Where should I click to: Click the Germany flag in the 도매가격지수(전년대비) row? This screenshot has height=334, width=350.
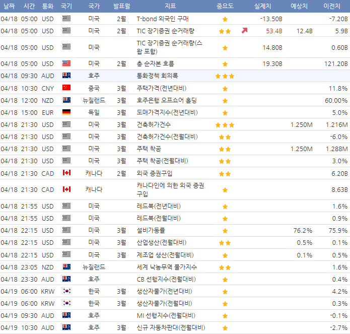coord(66,112)
